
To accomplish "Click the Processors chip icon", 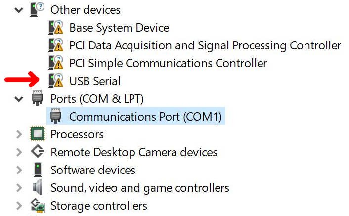I will click(x=37, y=134).
